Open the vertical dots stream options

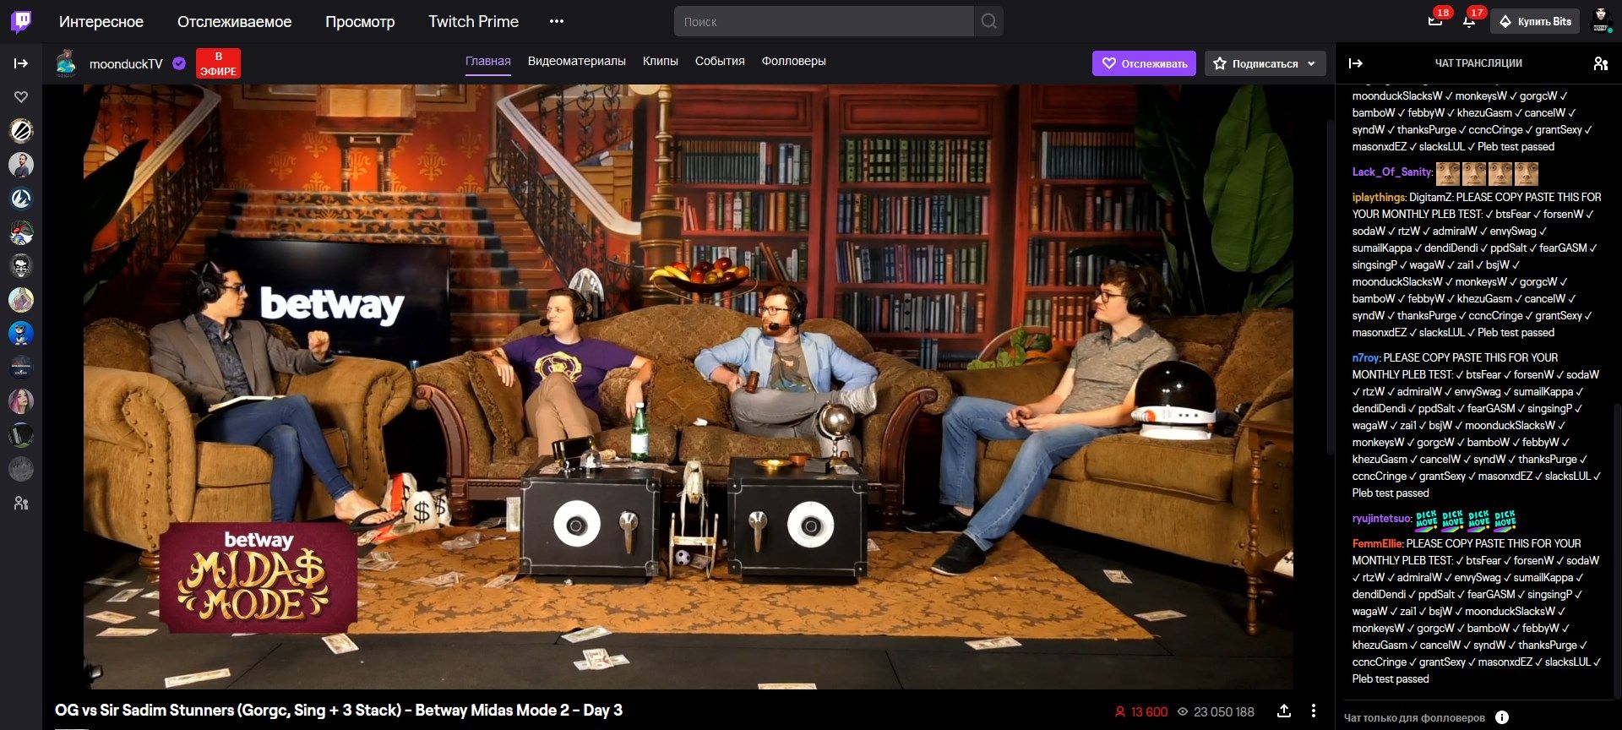(x=1314, y=711)
